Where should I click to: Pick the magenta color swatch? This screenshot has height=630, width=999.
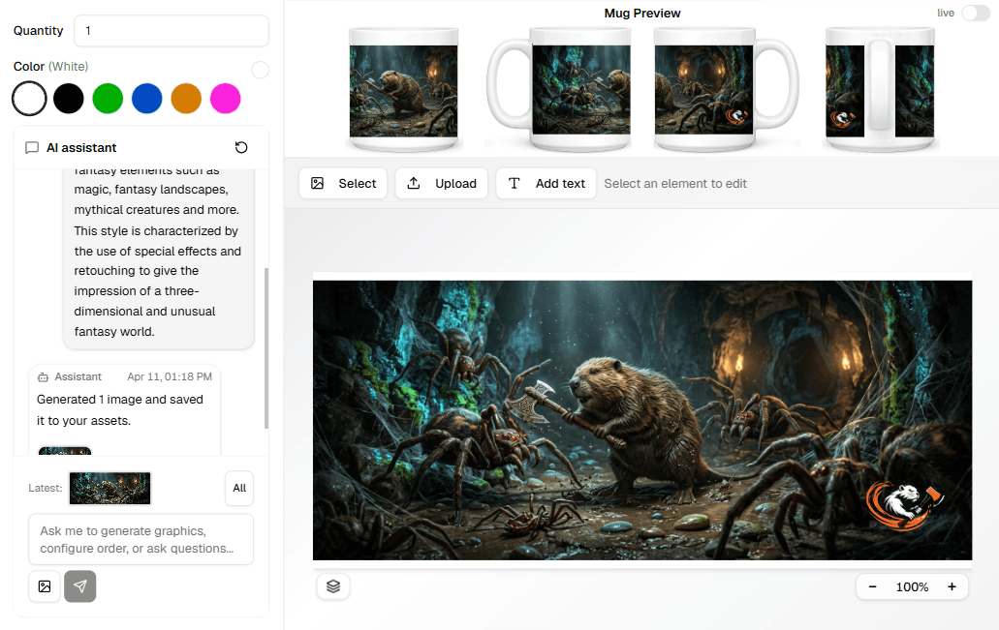point(226,98)
